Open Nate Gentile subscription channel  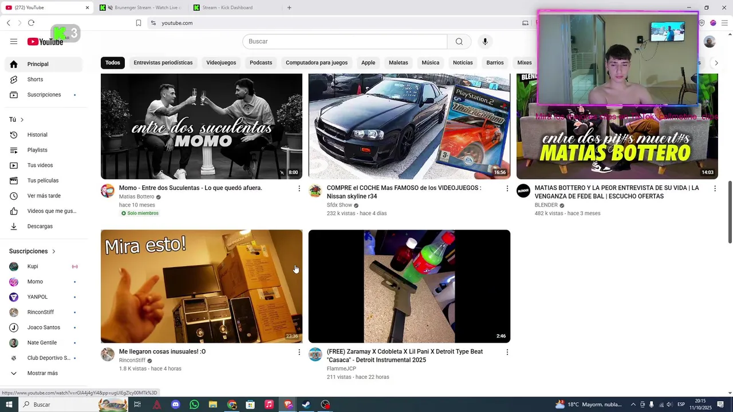[x=44, y=343]
